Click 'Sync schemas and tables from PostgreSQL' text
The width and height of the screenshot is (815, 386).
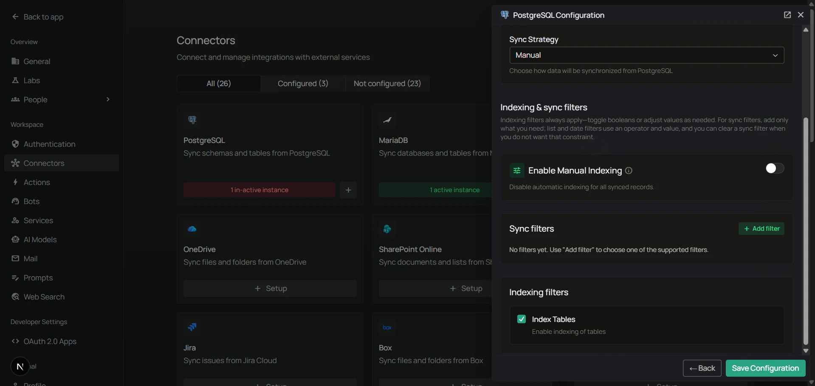pos(257,153)
